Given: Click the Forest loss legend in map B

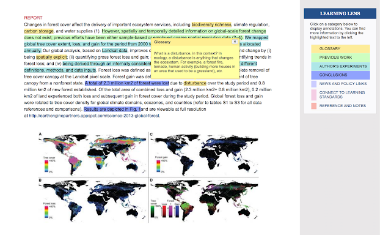Looking at the screenshot, I should point(49,211).
